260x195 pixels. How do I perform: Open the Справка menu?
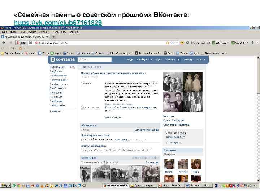point(74,32)
